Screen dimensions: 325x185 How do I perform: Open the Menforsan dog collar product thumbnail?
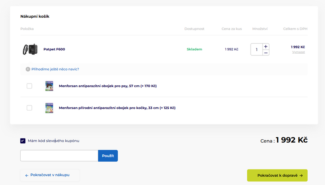[49, 86]
